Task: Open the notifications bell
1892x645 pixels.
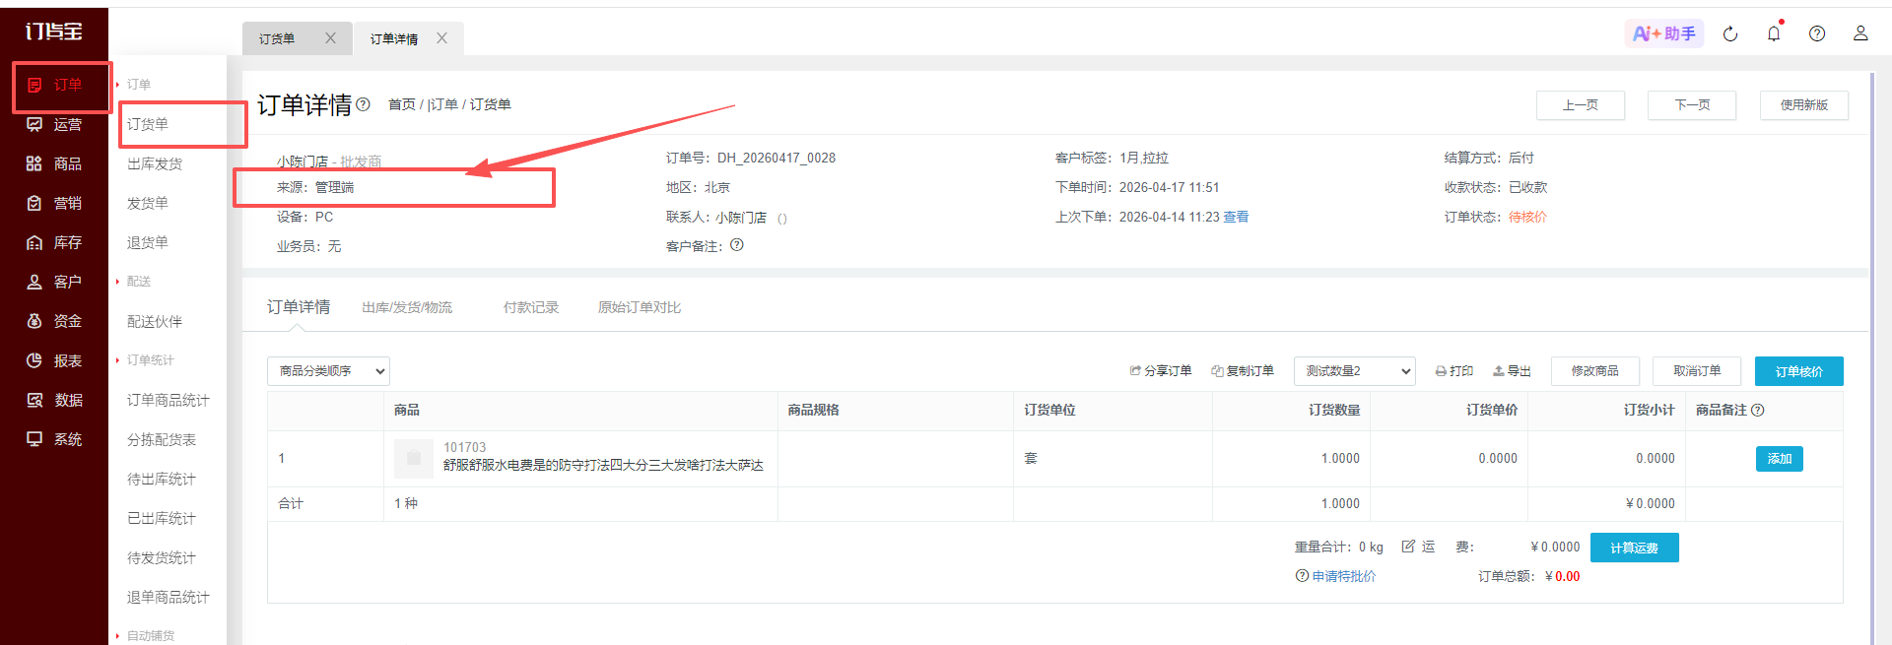Action: (x=1774, y=33)
